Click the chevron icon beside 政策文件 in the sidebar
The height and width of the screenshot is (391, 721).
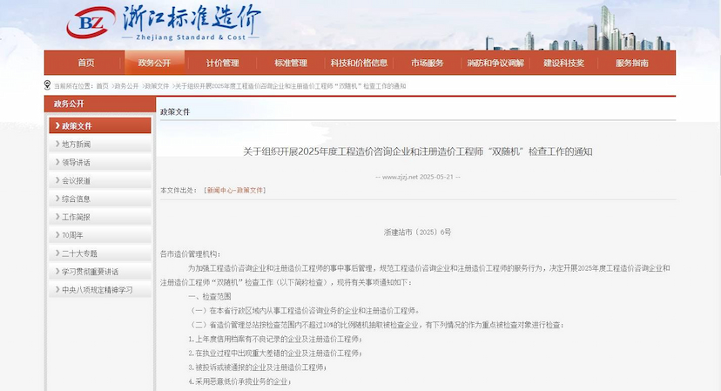[x=57, y=126]
